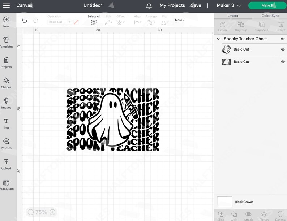Zoom out with the minus icon

[31, 212]
